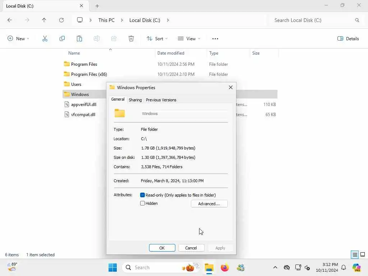The height and width of the screenshot is (276, 368).
Task: Go up one folder level
Action: (44, 20)
